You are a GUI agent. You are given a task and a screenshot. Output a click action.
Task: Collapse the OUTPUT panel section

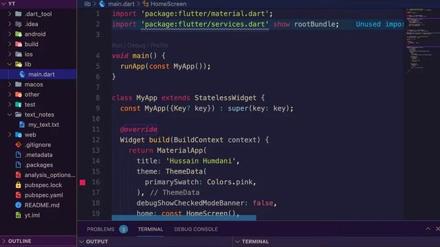pos(81,242)
